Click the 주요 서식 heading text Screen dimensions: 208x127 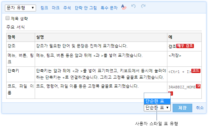click(15, 27)
